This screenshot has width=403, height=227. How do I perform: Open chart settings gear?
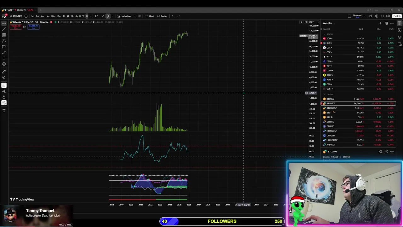(377, 16)
